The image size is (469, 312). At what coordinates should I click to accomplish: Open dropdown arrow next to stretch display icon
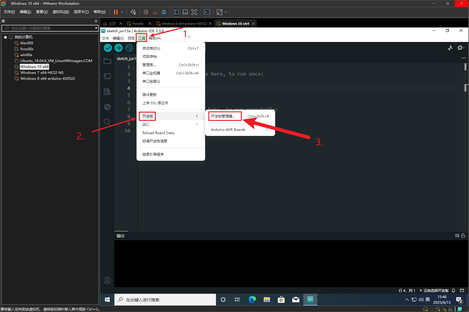(x=226, y=12)
